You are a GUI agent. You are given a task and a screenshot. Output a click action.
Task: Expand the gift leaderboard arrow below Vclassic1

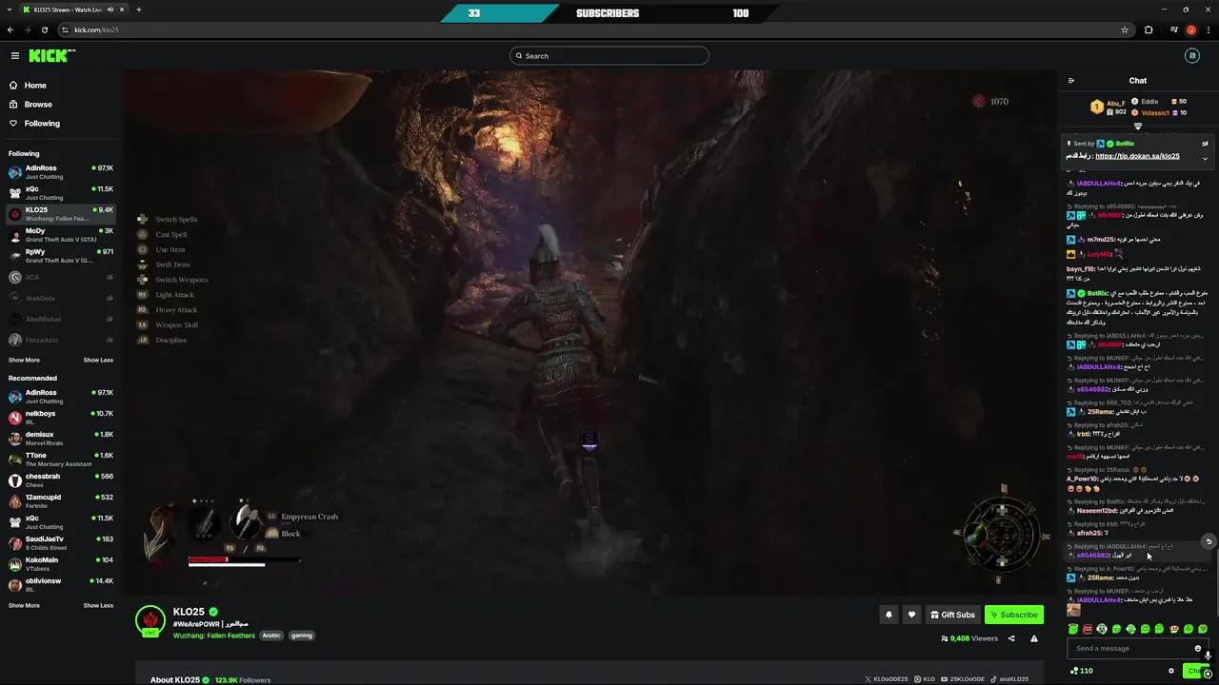[1138, 126]
